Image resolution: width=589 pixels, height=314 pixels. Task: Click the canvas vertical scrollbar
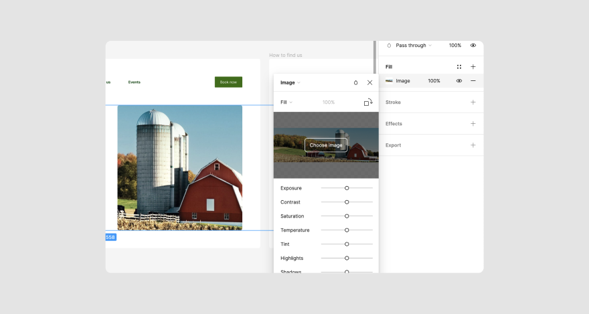pos(375,58)
